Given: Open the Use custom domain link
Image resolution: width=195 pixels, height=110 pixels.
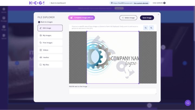Looking at the screenshot, I should coord(141,3).
